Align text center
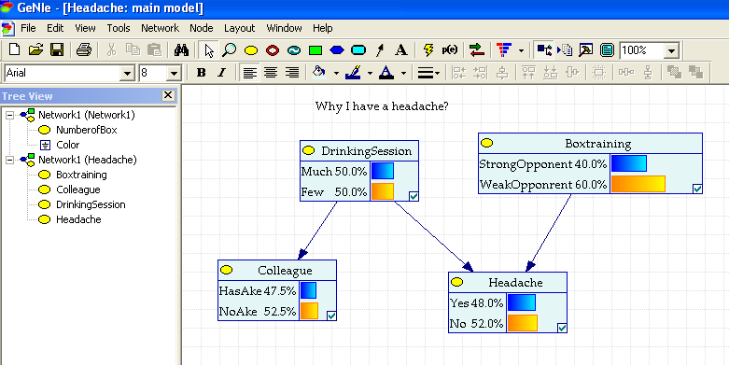The image size is (729, 365). click(x=271, y=73)
